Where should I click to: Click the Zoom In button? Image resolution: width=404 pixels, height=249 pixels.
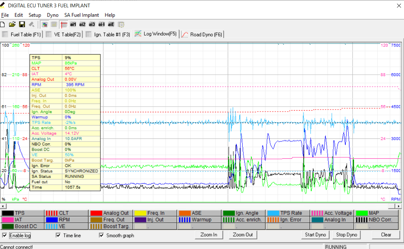point(209,235)
